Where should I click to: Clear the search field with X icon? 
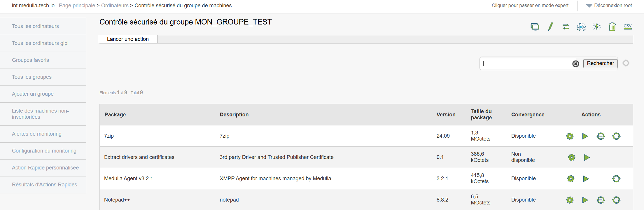point(576,64)
